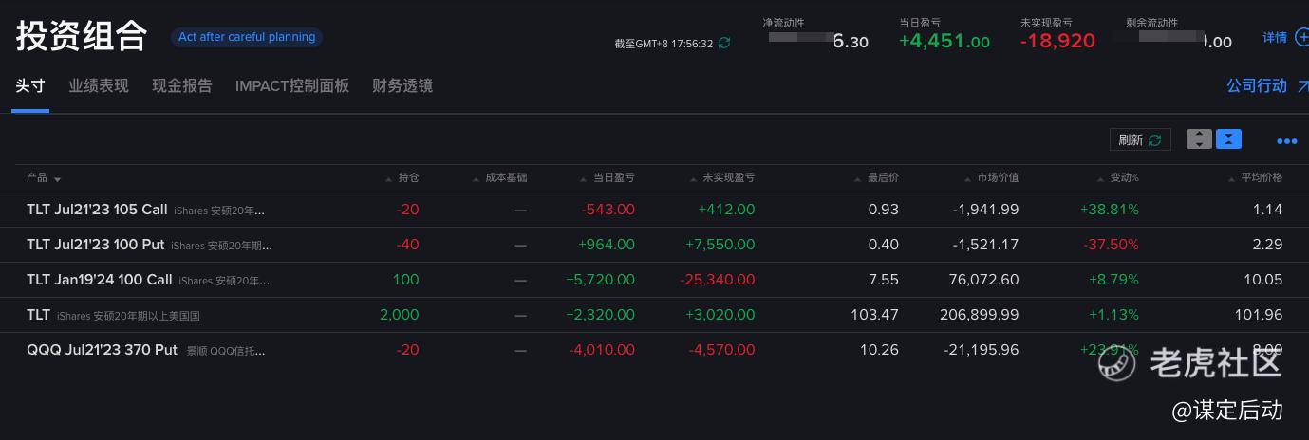1309x440 pixels.
Task: Sort by 变动% column header
Action: (1124, 177)
